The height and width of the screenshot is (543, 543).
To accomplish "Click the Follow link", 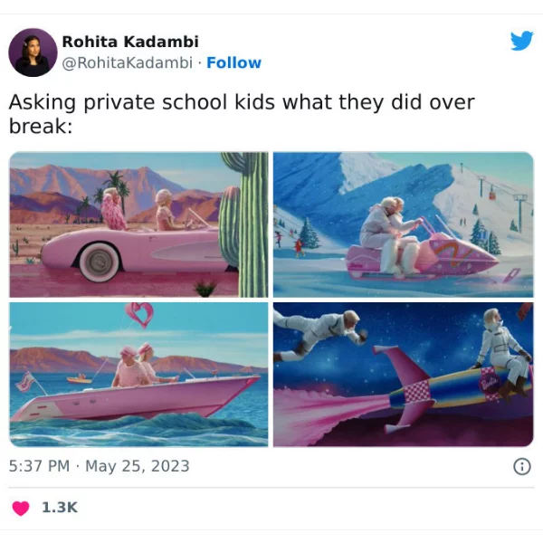I will 233,63.
